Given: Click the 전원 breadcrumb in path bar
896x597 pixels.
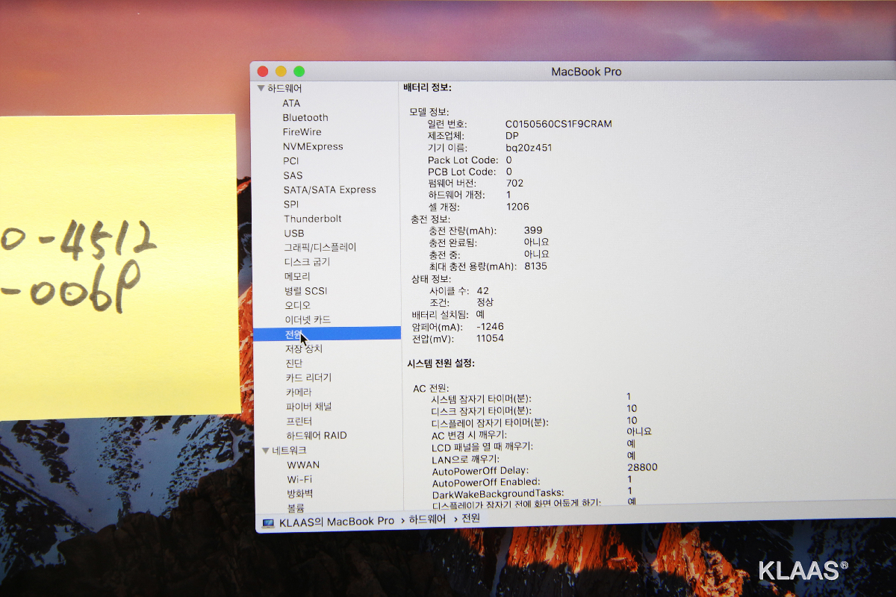Looking at the screenshot, I should click(x=471, y=518).
